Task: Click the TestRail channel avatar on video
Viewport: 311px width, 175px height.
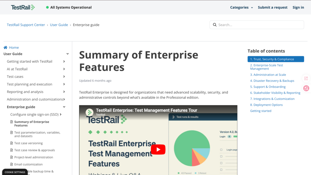Action: [x=89, y=112]
